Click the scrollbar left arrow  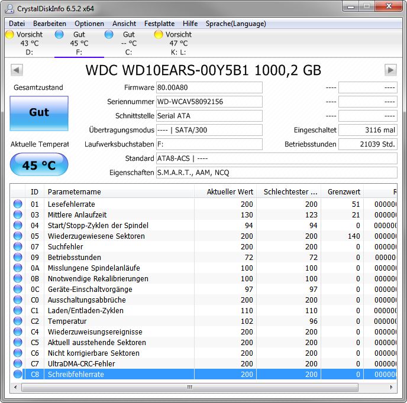pyautogui.click(x=15, y=388)
